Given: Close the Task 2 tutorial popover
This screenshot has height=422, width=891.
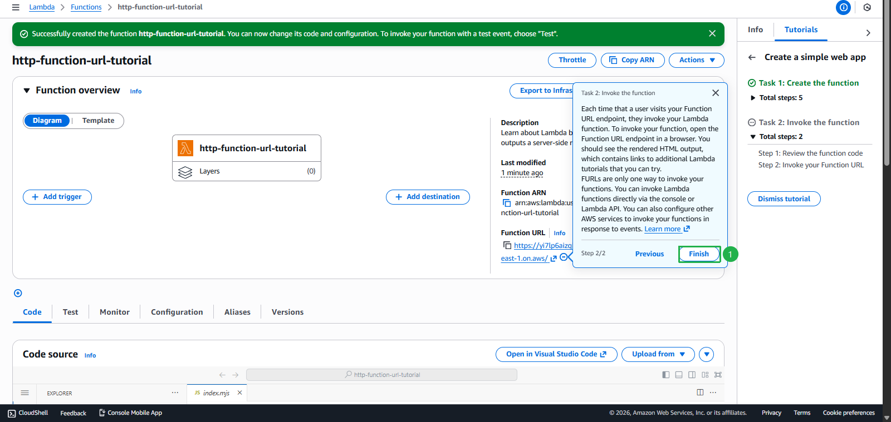Looking at the screenshot, I should (716, 93).
